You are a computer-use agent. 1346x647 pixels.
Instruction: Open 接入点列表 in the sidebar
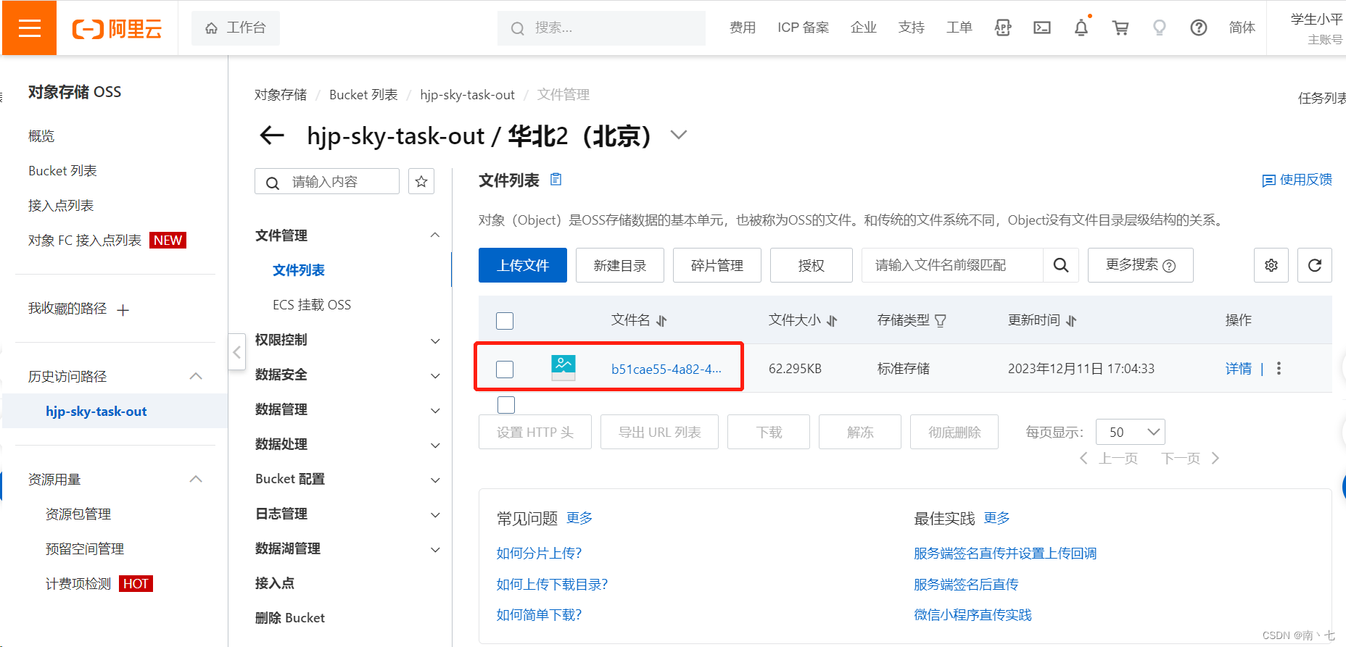[x=61, y=205]
